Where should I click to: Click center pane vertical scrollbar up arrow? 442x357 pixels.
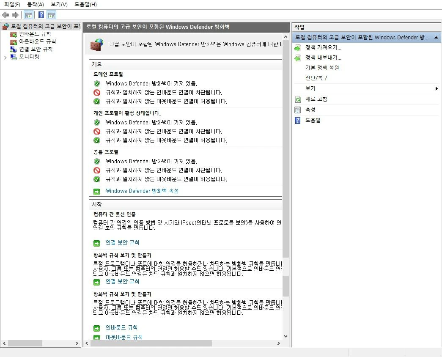click(x=286, y=37)
